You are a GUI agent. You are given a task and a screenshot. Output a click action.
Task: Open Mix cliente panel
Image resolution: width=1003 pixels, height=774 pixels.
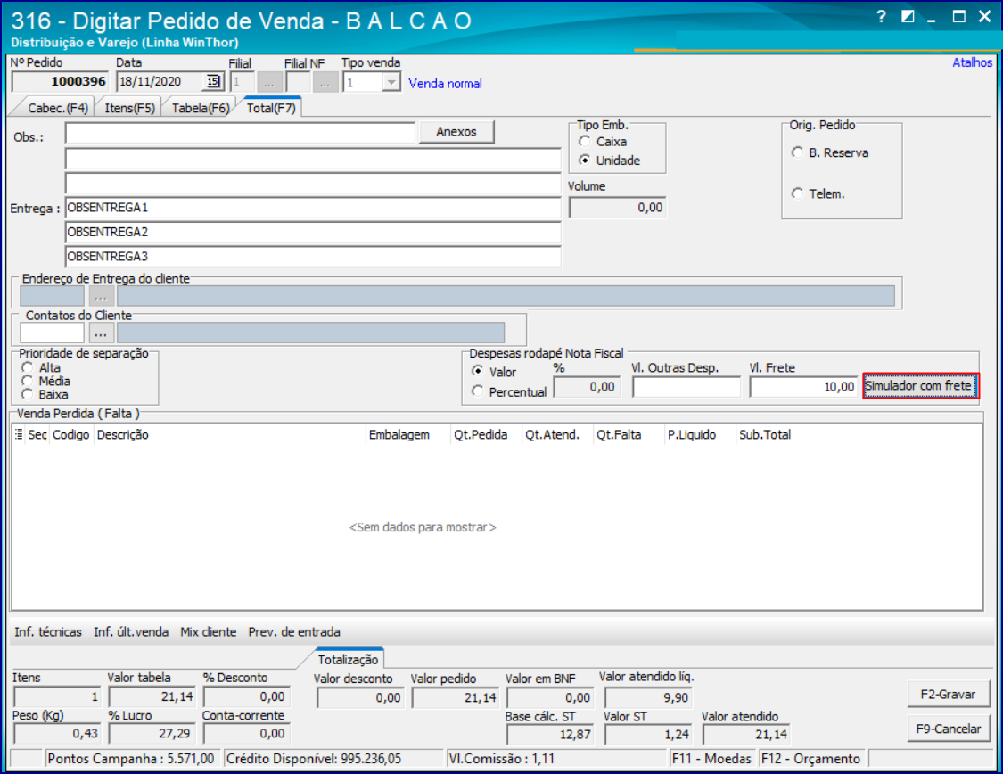coord(209,632)
